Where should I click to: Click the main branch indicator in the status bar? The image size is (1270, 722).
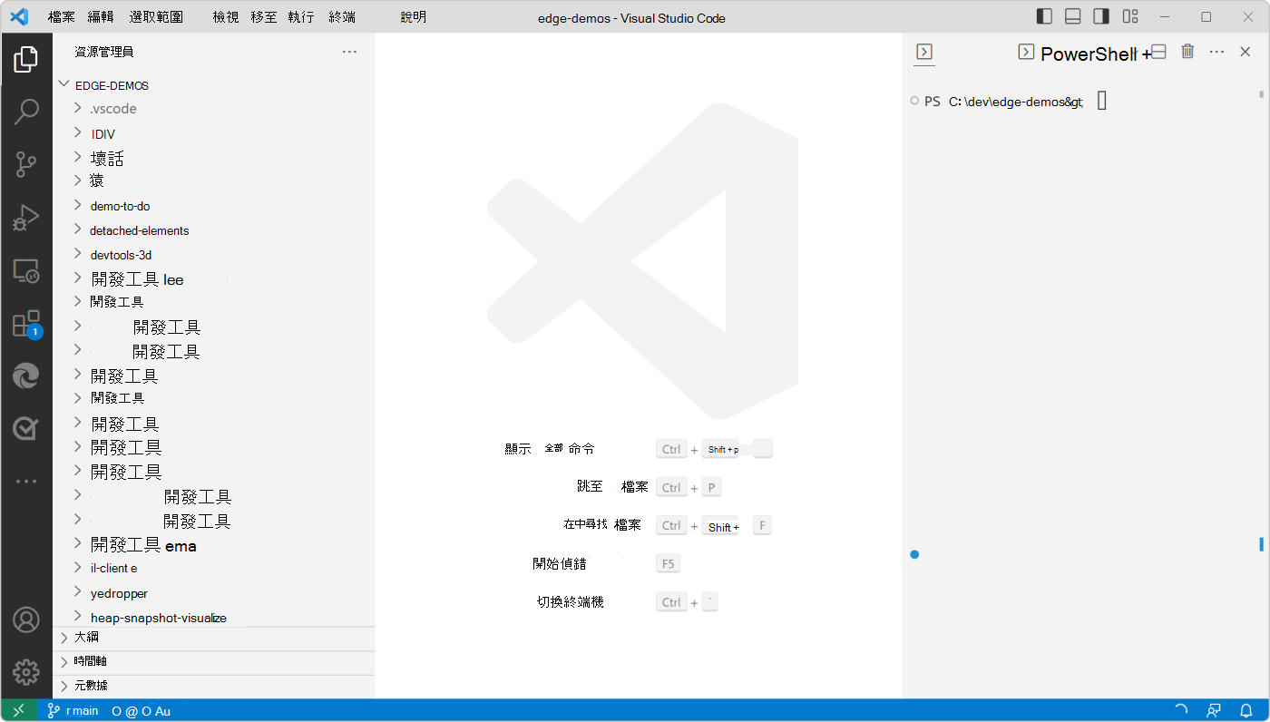71,710
